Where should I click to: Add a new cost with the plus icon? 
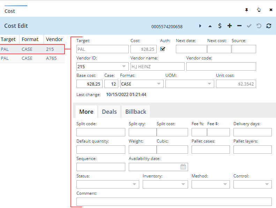[229, 26]
